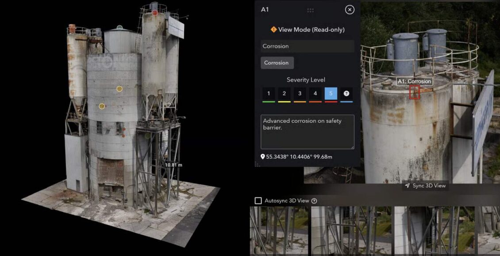Set severity level to 3
Image resolution: width=500 pixels, height=256 pixels.
pos(300,94)
